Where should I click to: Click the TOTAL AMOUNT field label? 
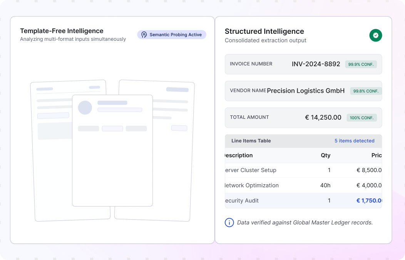pyautogui.click(x=249, y=117)
